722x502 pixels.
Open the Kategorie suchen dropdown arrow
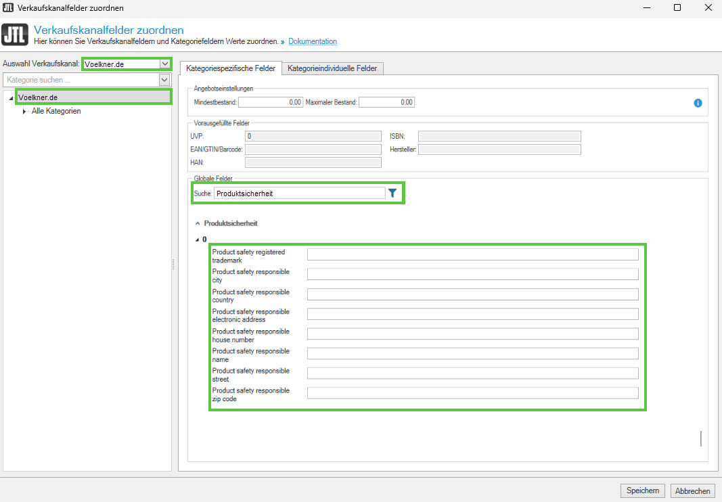coord(164,80)
